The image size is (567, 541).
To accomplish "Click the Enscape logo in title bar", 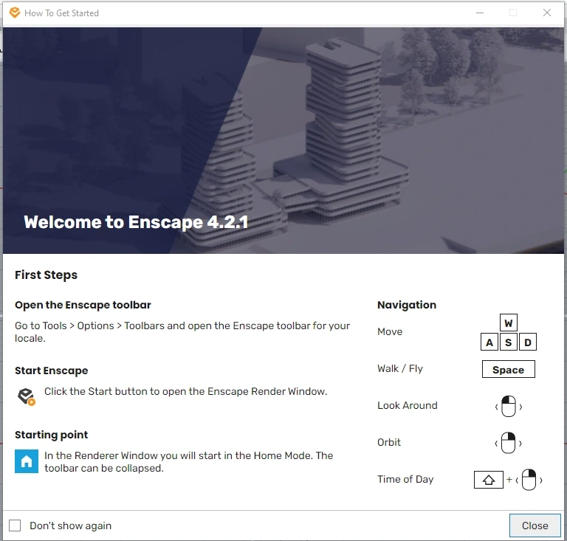I will coord(15,13).
